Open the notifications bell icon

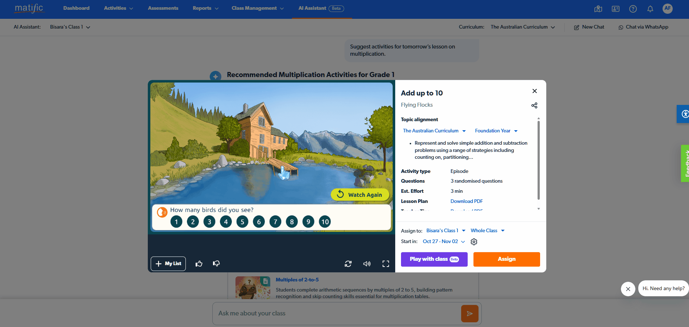(650, 9)
